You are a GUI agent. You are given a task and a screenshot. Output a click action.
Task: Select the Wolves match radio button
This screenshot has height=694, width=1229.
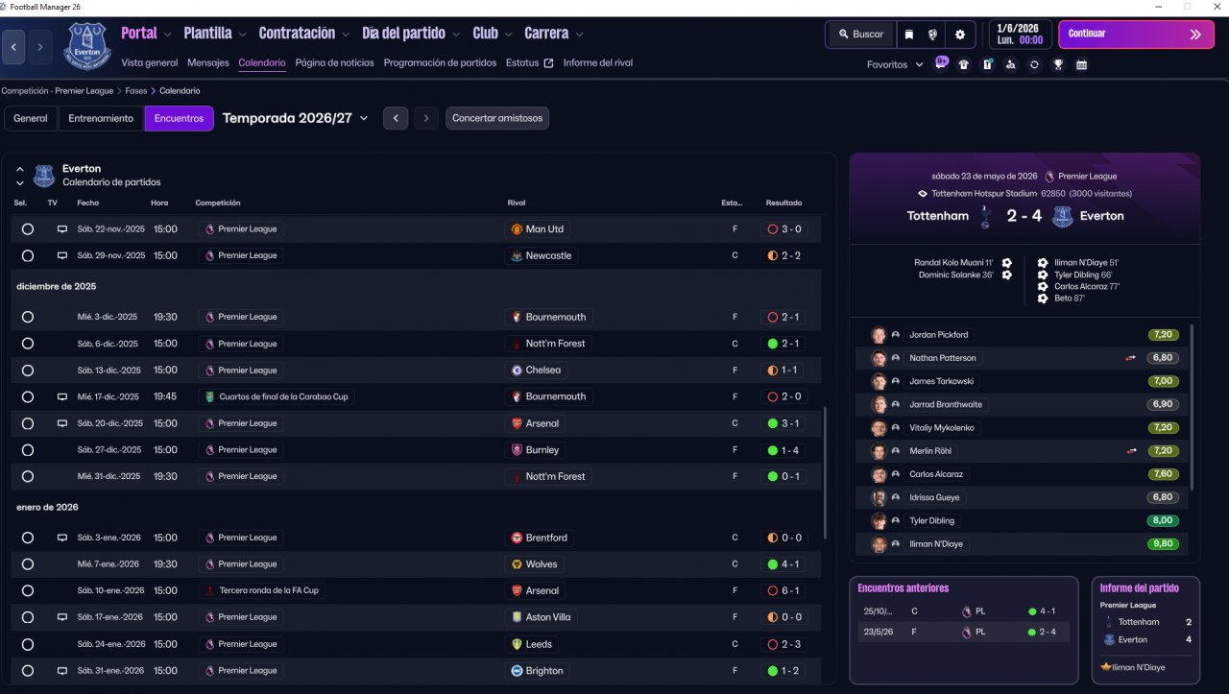click(x=28, y=564)
